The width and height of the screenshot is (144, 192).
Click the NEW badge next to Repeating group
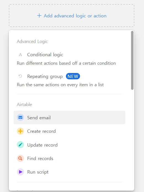coord(73,76)
